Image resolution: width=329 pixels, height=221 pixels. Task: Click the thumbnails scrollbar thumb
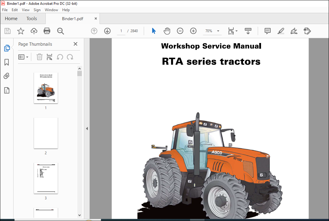(79, 73)
